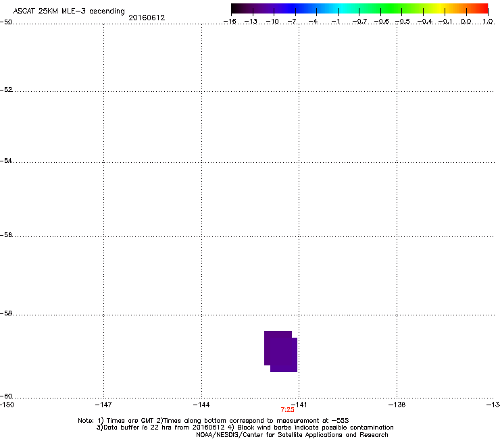Click the -56 latitude label
Image resolution: width=500 pixels, height=439 pixels.
coord(6,234)
